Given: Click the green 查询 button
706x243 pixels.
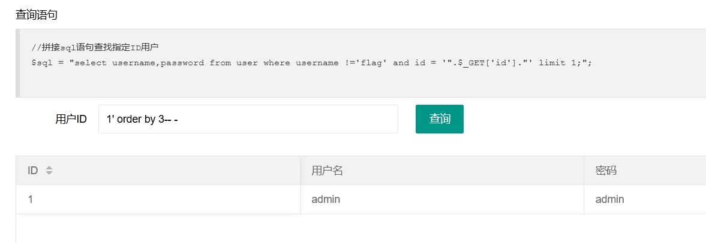Looking at the screenshot, I should [x=440, y=119].
